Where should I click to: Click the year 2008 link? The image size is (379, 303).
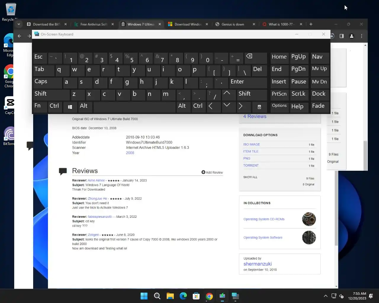[x=130, y=153]
